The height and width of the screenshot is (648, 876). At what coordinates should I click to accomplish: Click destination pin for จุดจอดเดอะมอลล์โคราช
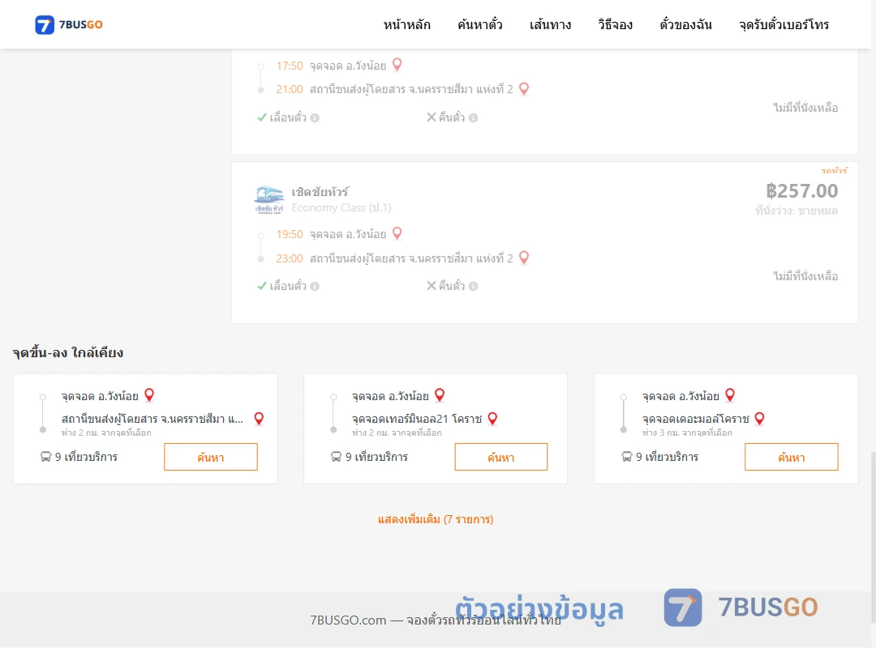pos(760,419)
